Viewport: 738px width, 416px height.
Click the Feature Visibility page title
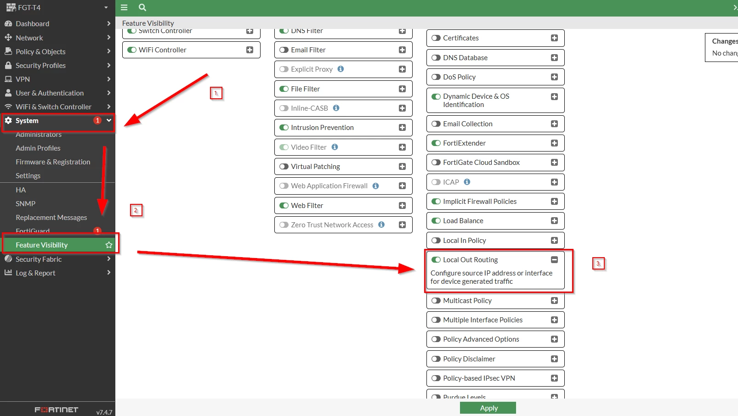(x=148, y=23)
